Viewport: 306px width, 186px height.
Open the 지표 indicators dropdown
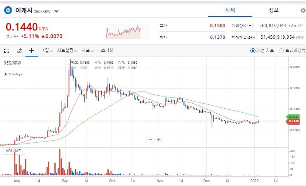coord(88,50)
